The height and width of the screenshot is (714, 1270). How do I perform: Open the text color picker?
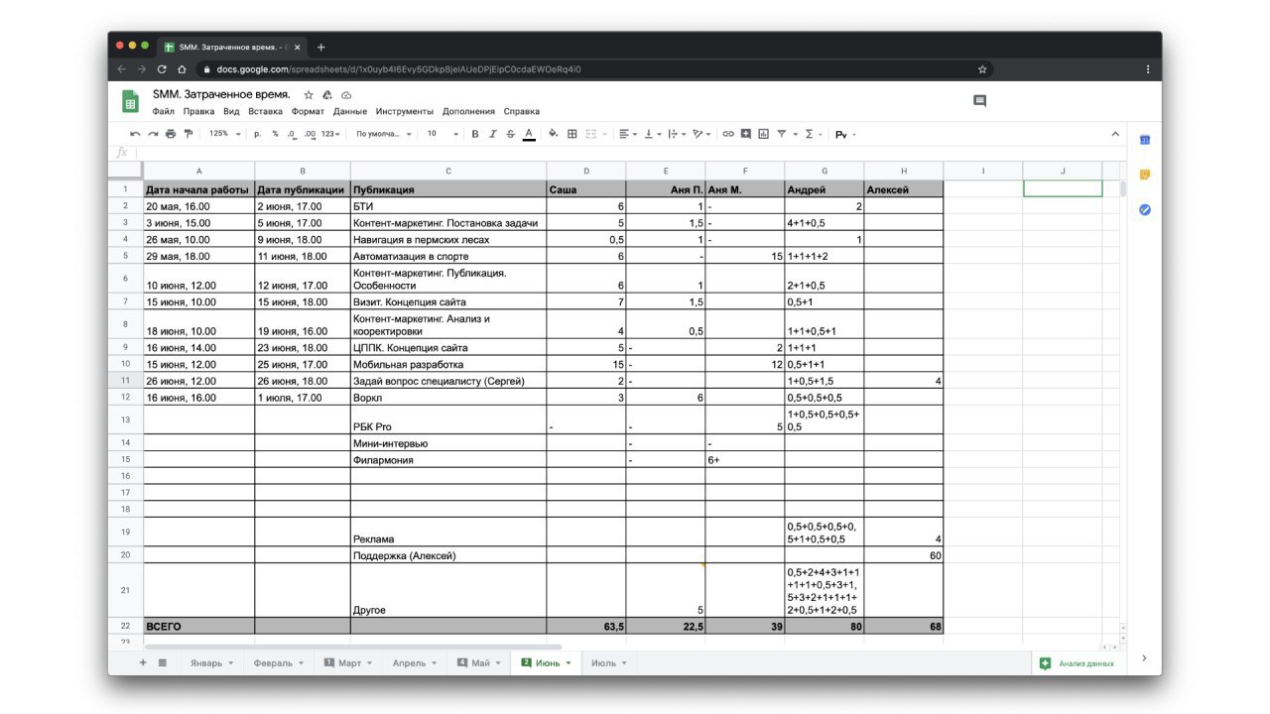(x=529, y=134)
